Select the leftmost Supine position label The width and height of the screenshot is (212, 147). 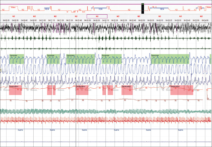click(x=20, y=130)
